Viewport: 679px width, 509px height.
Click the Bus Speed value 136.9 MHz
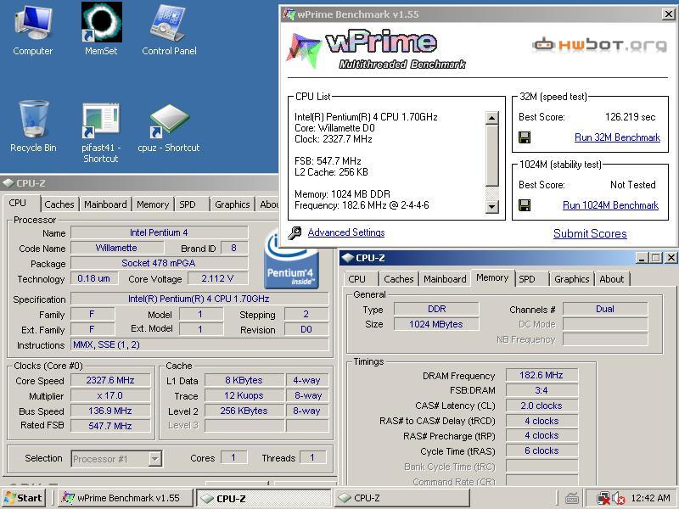pyautogui.click(x=110, y=411)
